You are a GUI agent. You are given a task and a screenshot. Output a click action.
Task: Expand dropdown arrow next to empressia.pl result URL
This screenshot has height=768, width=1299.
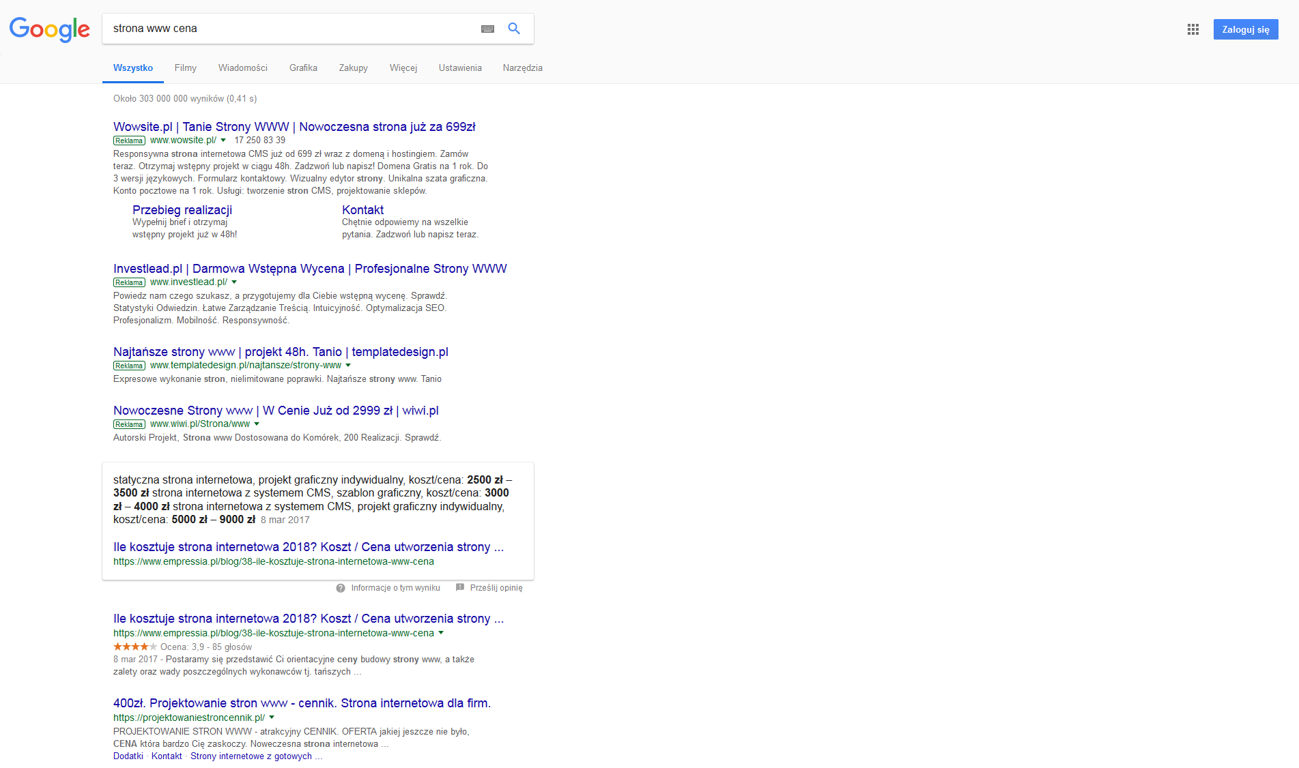[441, 633]
